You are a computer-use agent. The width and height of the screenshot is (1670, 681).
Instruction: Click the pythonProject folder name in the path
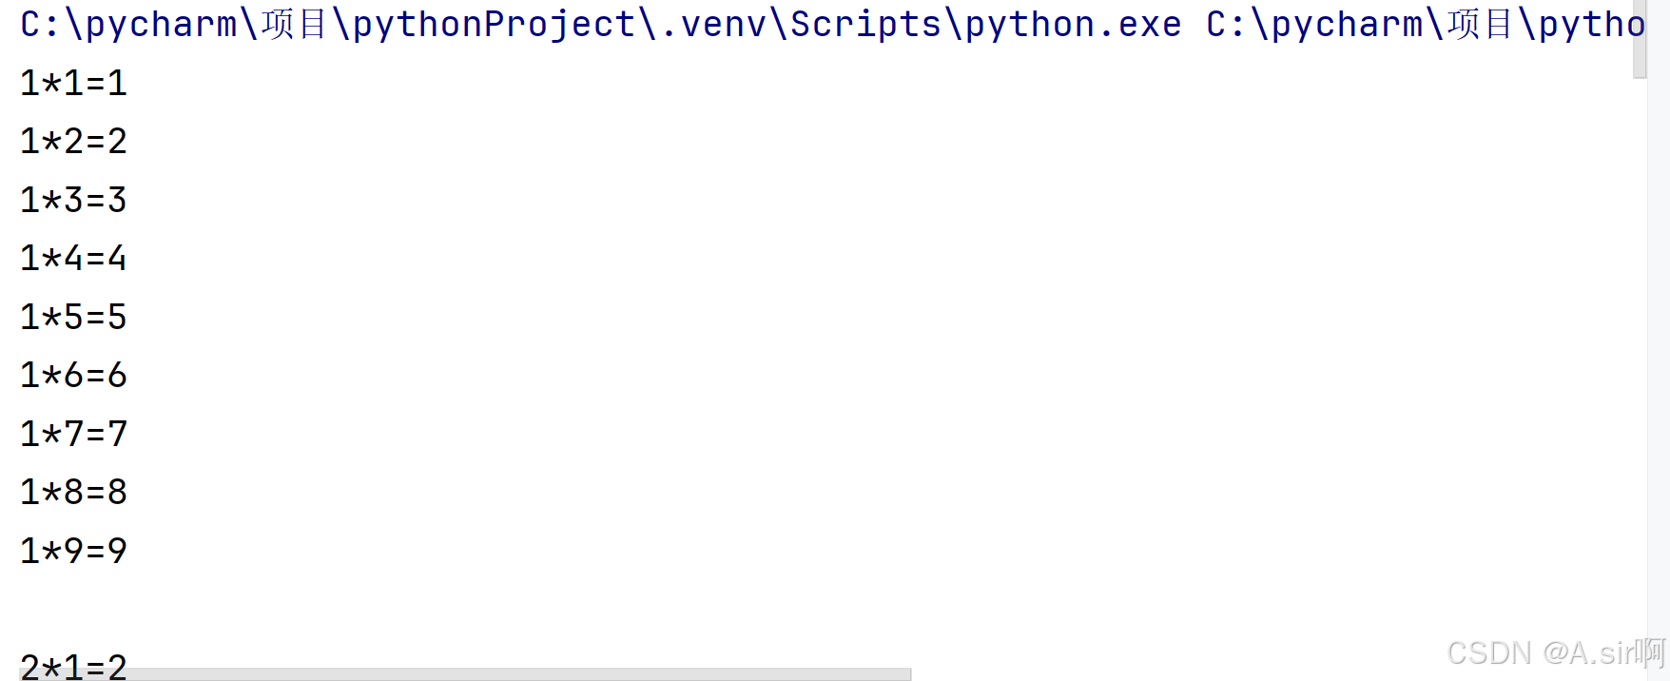[x=494, y=25]
